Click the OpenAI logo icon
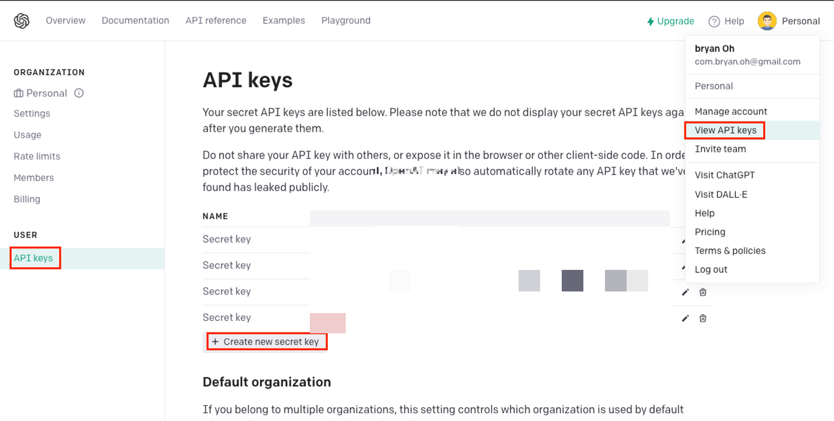The image size is (834, 421). click(x=22, y=21)
